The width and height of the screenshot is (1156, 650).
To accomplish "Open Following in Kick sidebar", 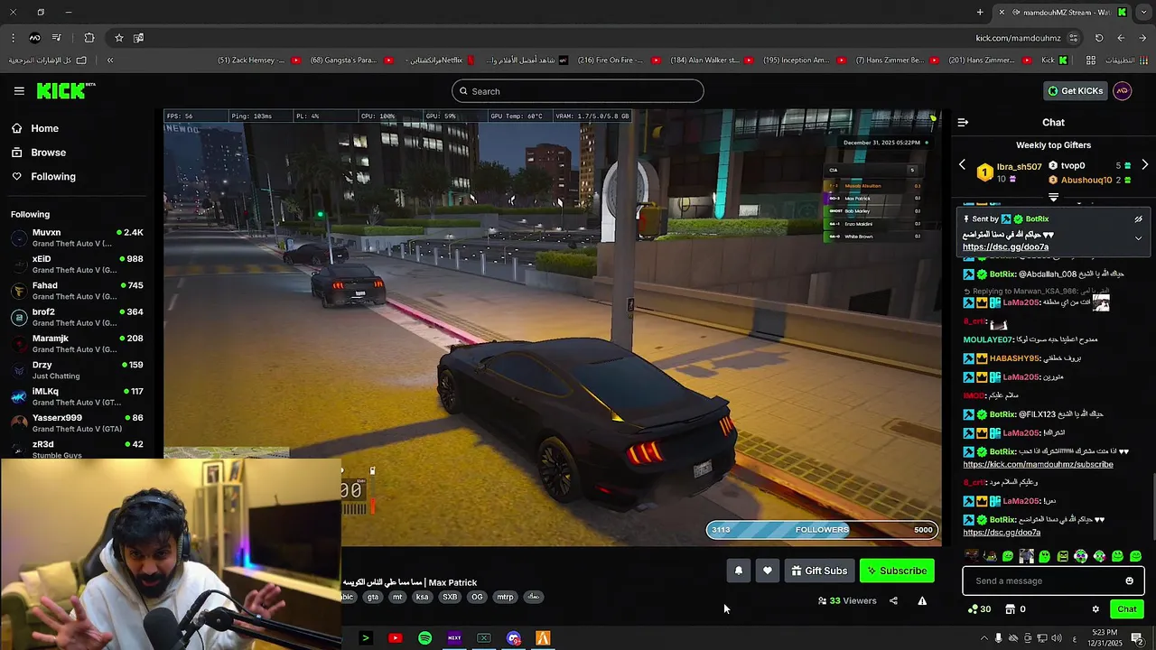I will tap(43, 177).
